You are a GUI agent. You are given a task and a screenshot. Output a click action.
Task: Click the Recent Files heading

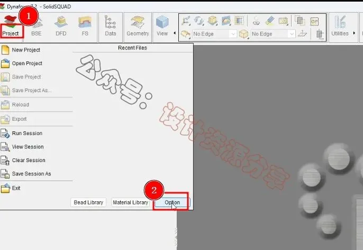tap(132, 48)
